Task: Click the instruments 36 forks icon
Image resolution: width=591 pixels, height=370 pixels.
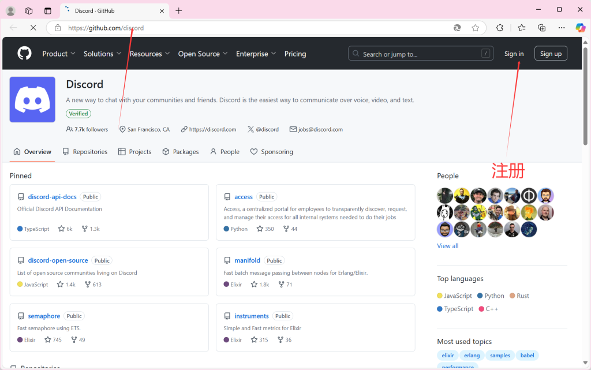Action: tap(280, 340)
